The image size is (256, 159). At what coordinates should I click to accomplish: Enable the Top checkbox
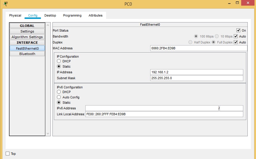click(8, 154)
